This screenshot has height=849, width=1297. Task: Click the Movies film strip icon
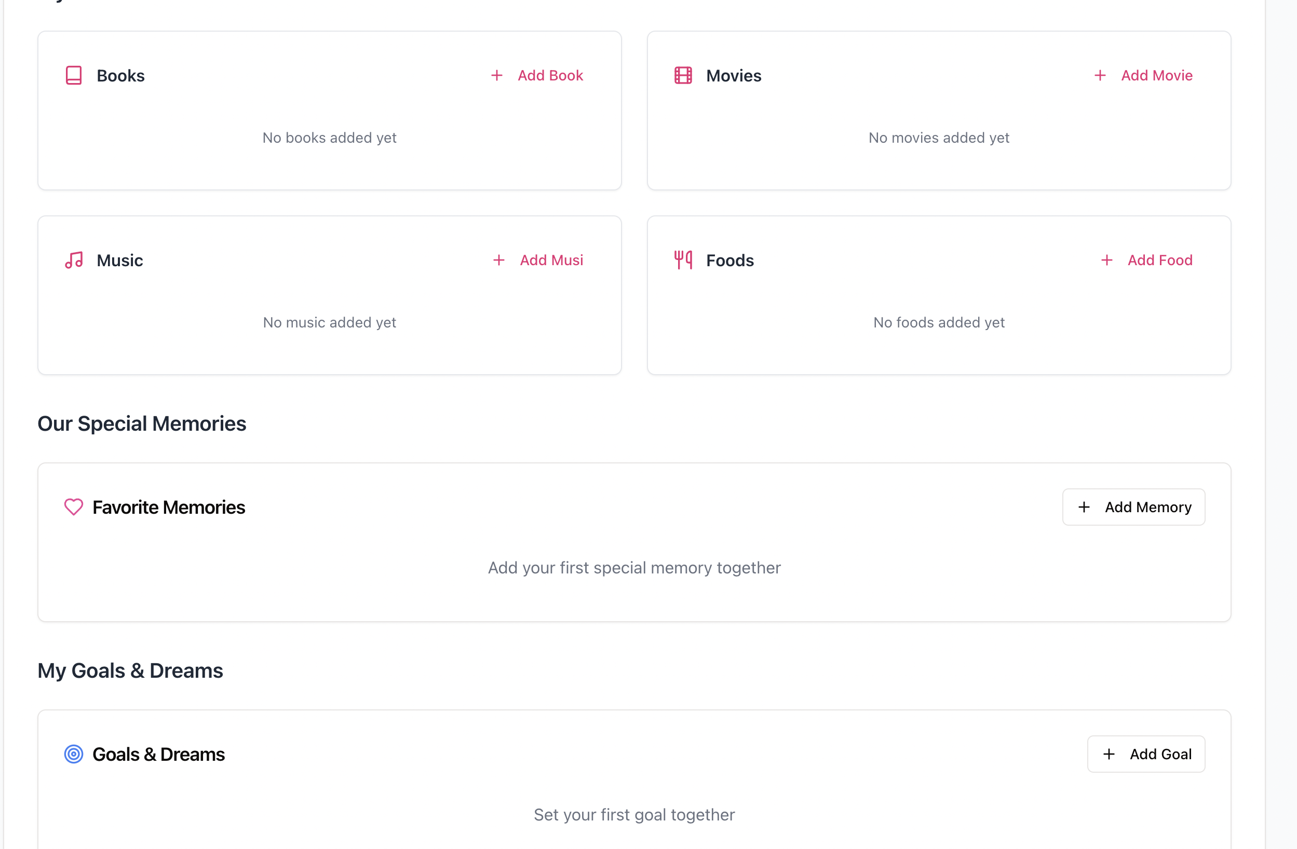[683, 75]
